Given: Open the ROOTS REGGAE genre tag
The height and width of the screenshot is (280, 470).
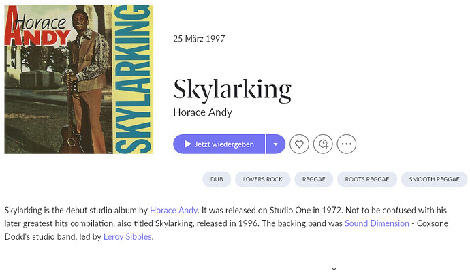Looking at the screenshot, I should point(367,179).
